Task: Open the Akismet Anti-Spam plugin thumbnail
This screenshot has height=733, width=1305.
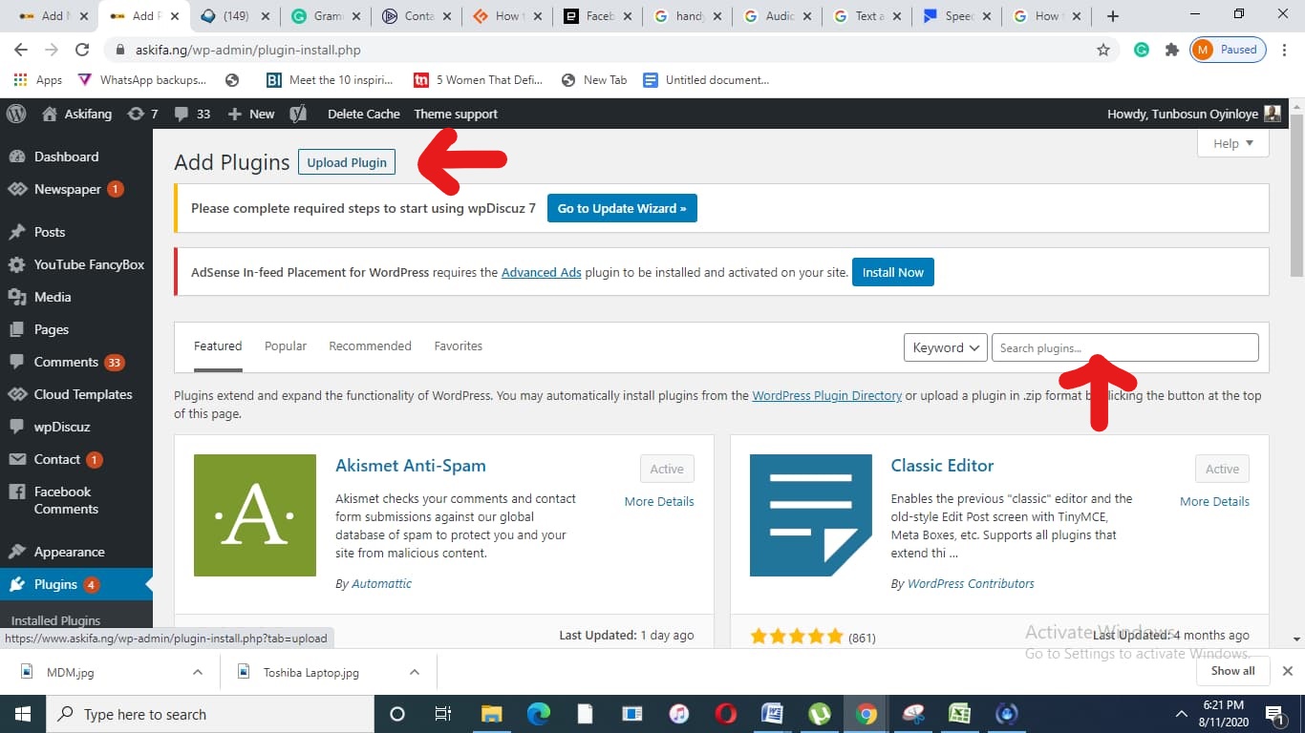Action: pos(254,515)
